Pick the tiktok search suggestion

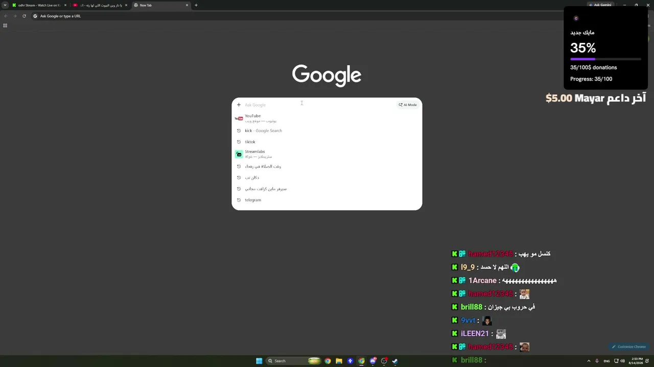coord(327,142)
